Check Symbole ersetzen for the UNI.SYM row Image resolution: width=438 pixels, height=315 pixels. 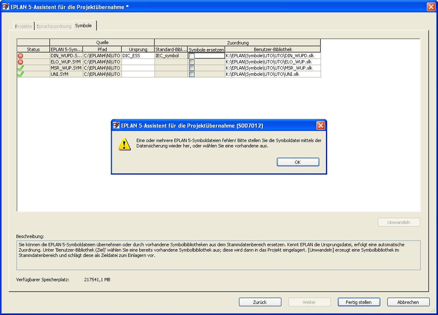pos(192,74)
